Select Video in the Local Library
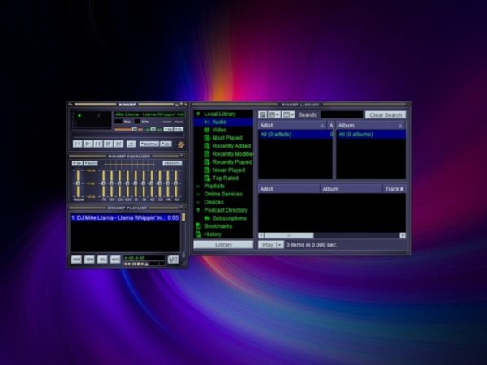The height and width of the screenshot is (365, 487). pos(219,130)
